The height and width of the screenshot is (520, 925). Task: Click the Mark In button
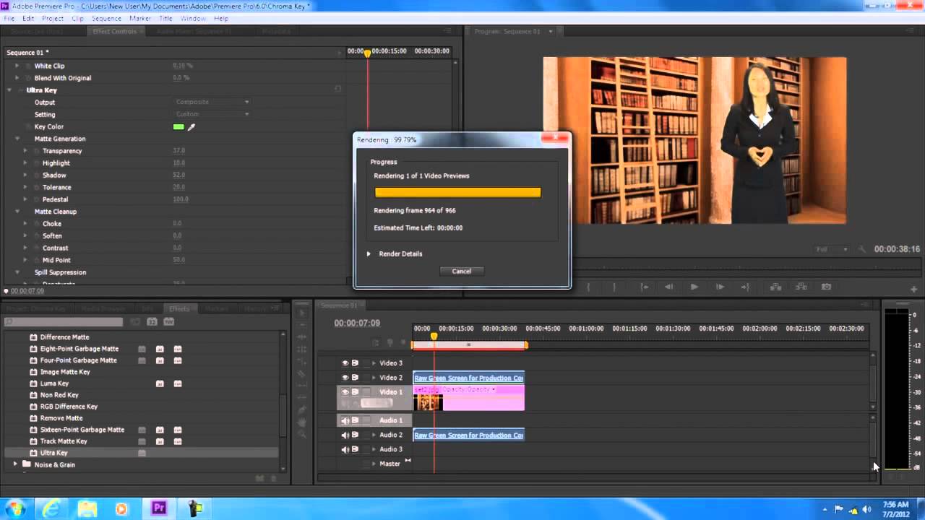(588, 287)
